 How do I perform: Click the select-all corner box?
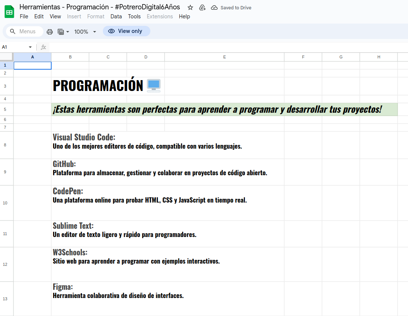click(6, 57)
